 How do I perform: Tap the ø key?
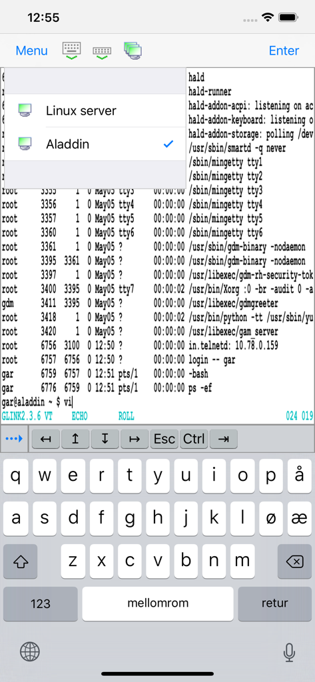tap(270, 518)
